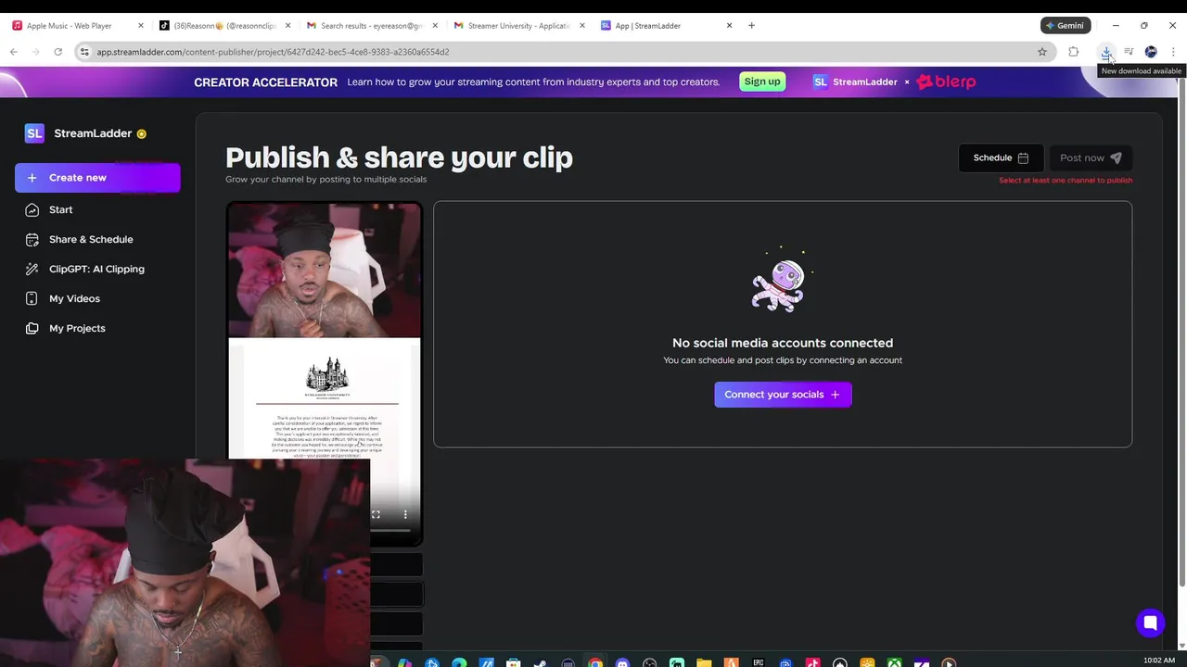
Task: Reload the page
Action: [58, 52]
